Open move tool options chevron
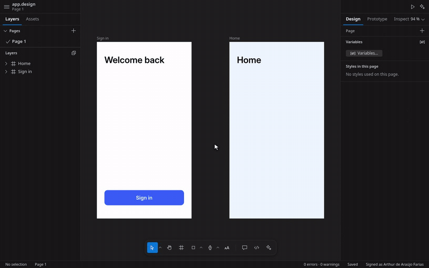Screen dimensions: 429x268 [160, 248]
